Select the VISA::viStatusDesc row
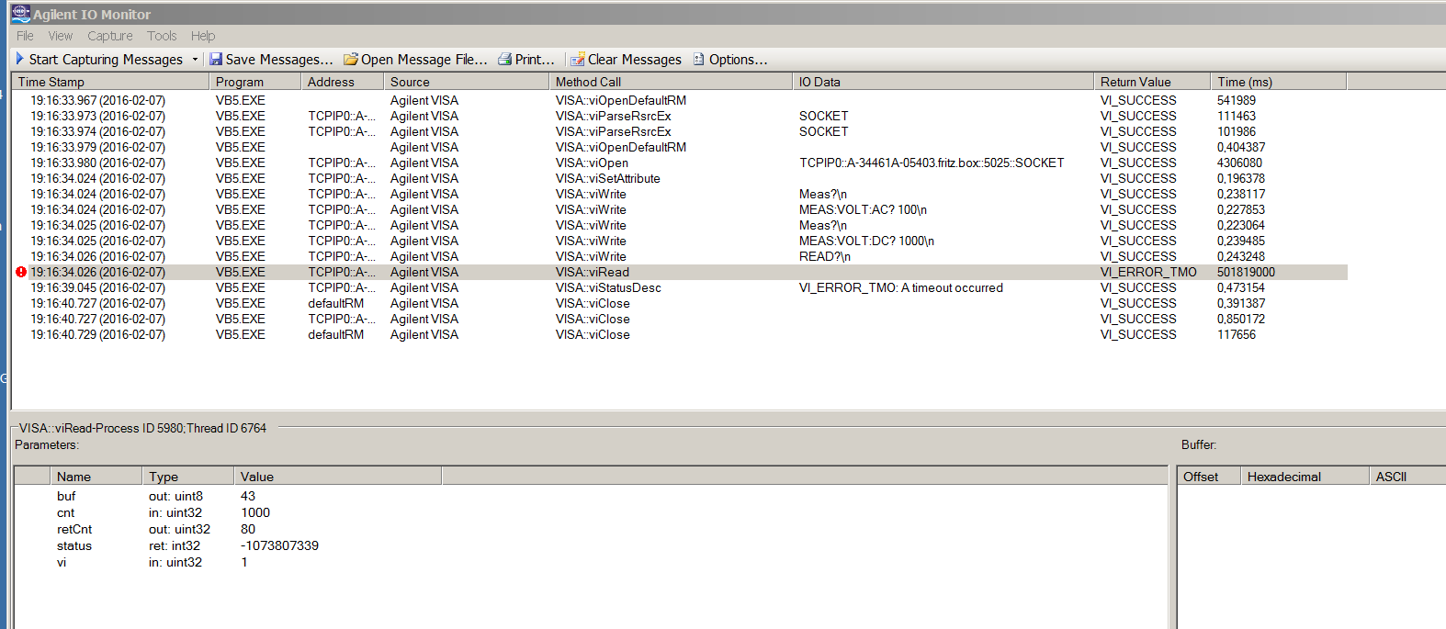This screenshot has height=629, width=1446. coord(680,287)
